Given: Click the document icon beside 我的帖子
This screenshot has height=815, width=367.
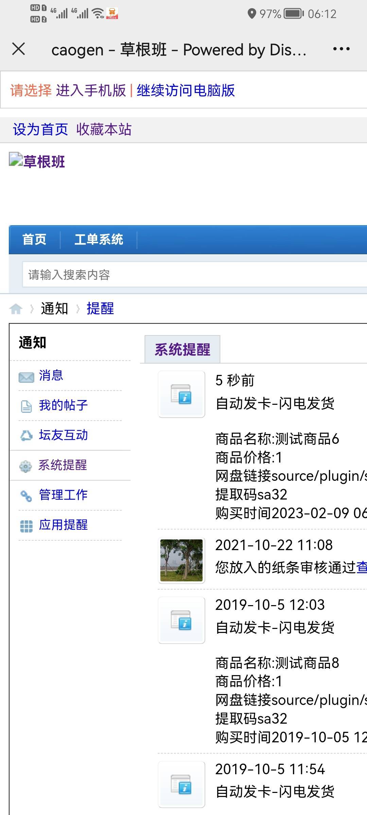Looking at the screenshot, I should pyautogui.click(x=26, y=406).
